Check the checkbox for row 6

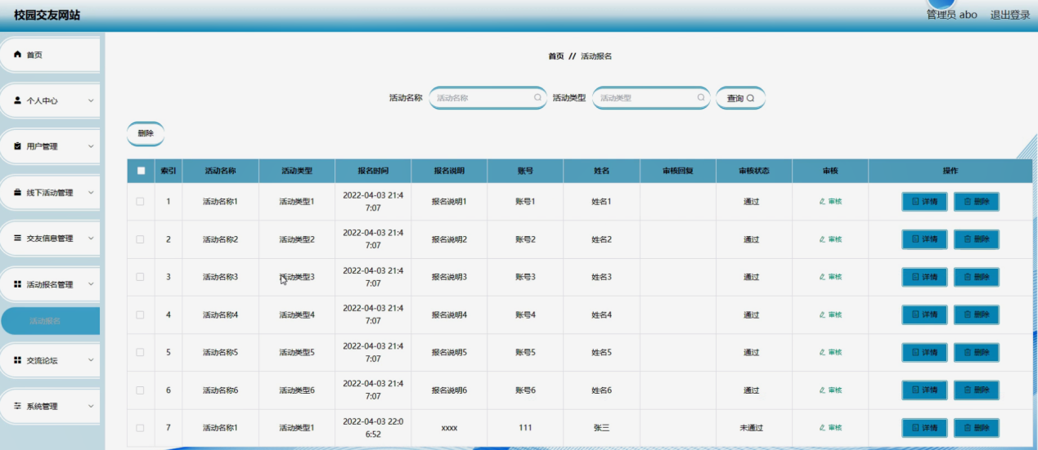click(141, 390)
